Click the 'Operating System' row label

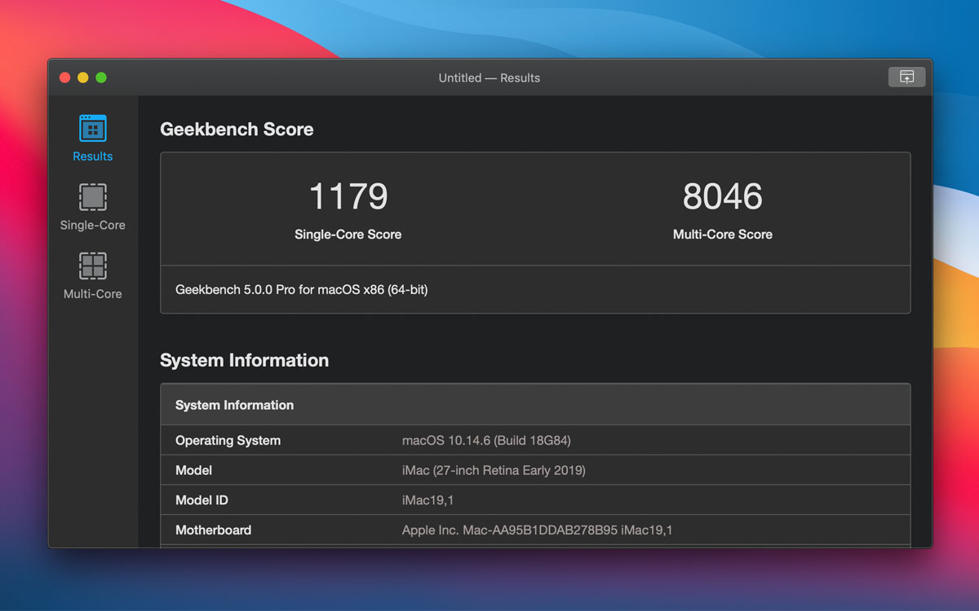[228, 441]
